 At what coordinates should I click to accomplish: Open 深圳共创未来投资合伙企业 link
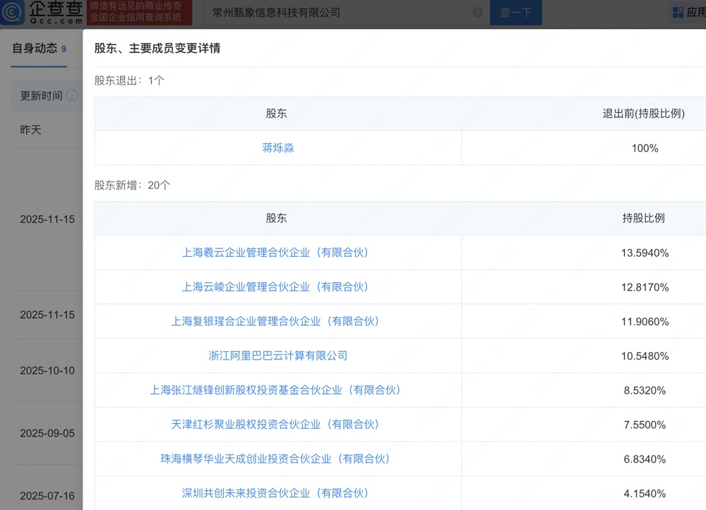275,494
